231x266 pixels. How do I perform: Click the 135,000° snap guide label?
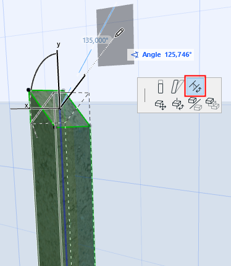(x=95, y=40)
